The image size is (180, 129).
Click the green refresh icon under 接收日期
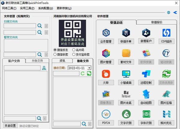pyautogui.click(x=83, y=73)
